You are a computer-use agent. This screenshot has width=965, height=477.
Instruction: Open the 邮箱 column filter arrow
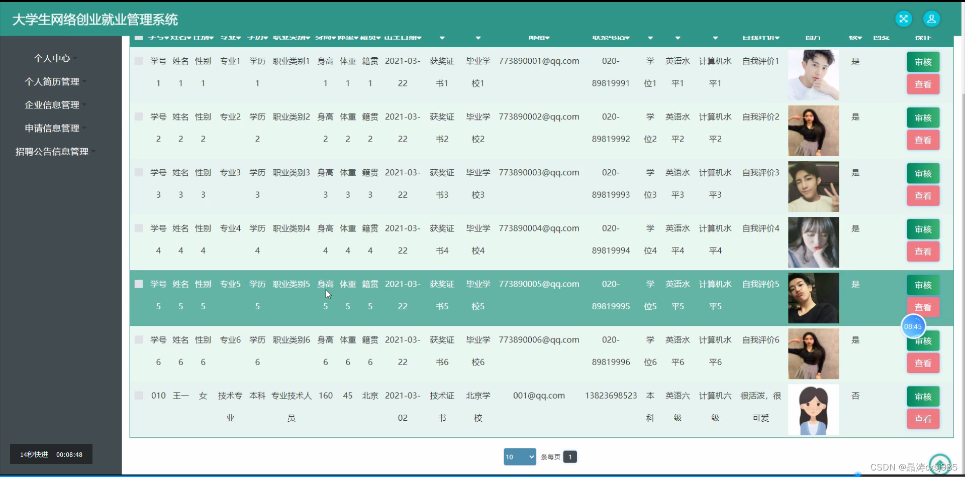(x=548, y=37)
